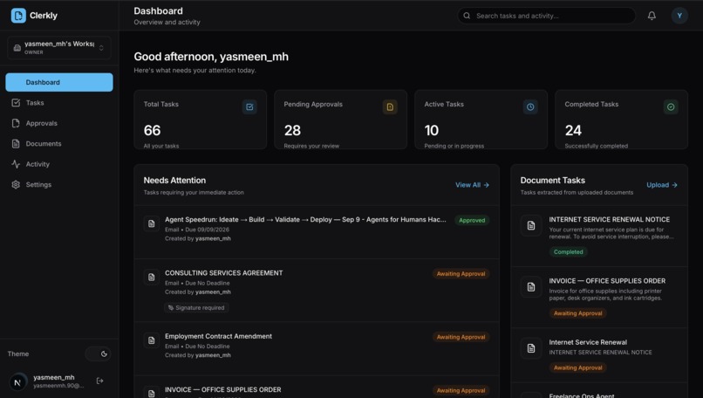Open the Completed Tasks 24 card
Viewport: 703px width, 398px height.
click(621, 120)
